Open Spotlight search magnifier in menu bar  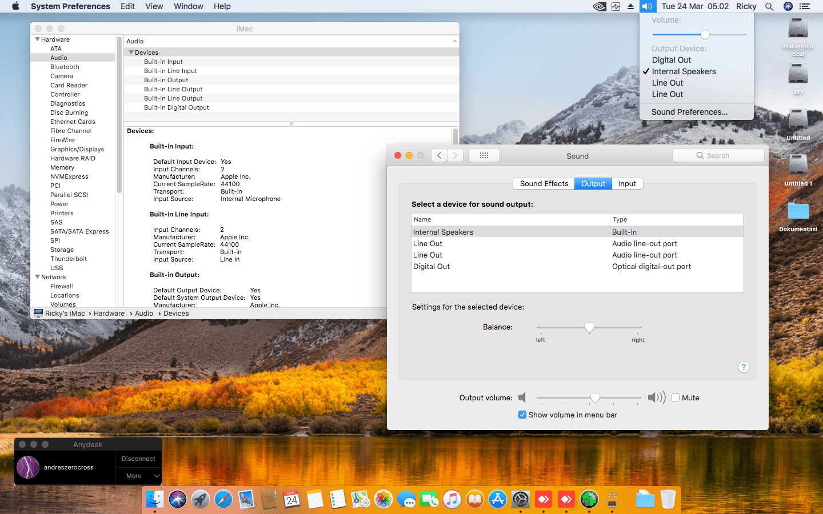pyautogui.click(x=769, y=6)
